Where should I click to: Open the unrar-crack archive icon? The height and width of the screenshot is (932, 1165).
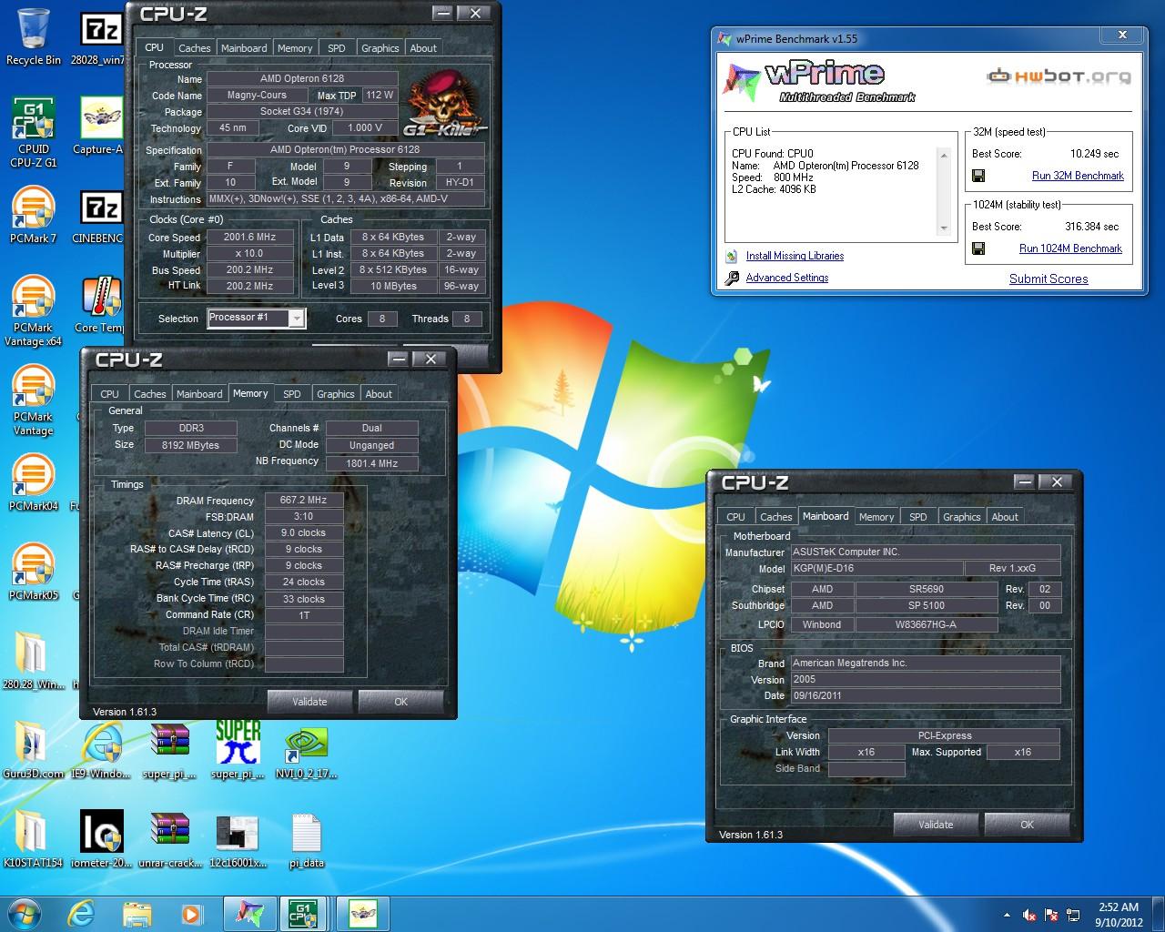point(169,839)
